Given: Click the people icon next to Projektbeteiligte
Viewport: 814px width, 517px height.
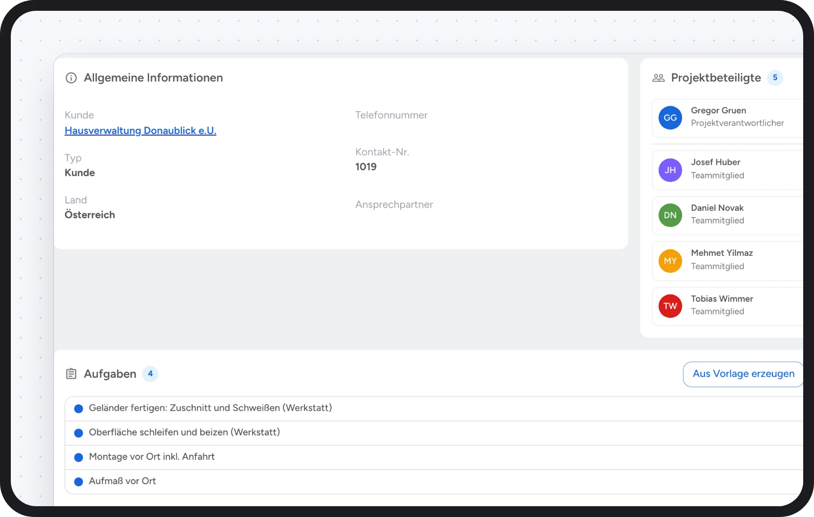Looking at the screenshot, I should pos(658,78).
